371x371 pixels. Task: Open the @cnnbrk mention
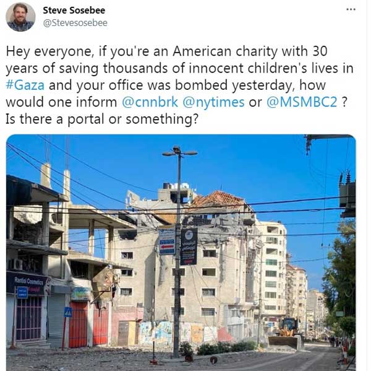coord(150,102)
